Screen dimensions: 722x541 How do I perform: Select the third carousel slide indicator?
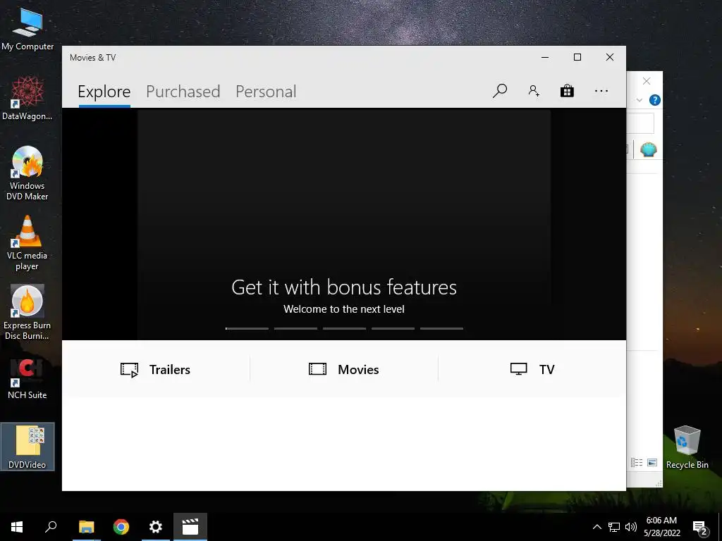click(344, 328)
